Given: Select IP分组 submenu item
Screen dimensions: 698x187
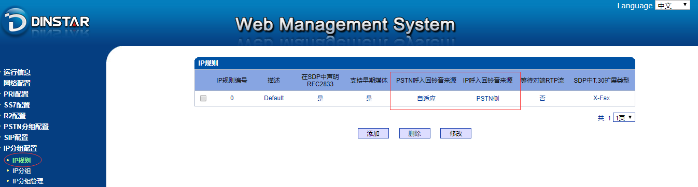Looking at the screenshot, I should (x=22, y=170).
